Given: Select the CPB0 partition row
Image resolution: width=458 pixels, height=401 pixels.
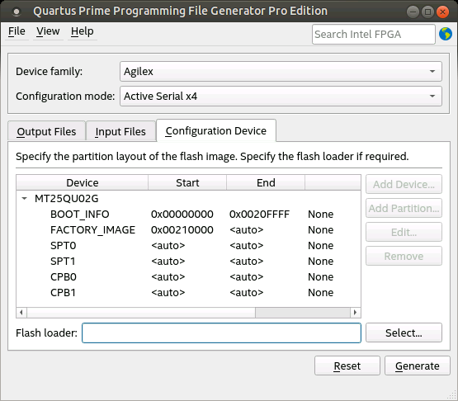Looking at the screenshot, I should [188, 277].
